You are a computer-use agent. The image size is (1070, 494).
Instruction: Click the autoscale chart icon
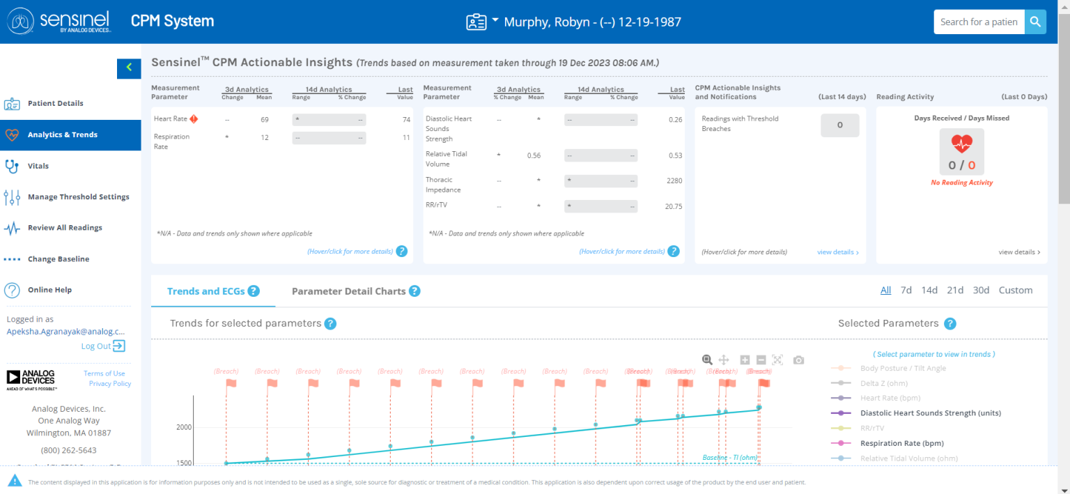tap(777, 360)
